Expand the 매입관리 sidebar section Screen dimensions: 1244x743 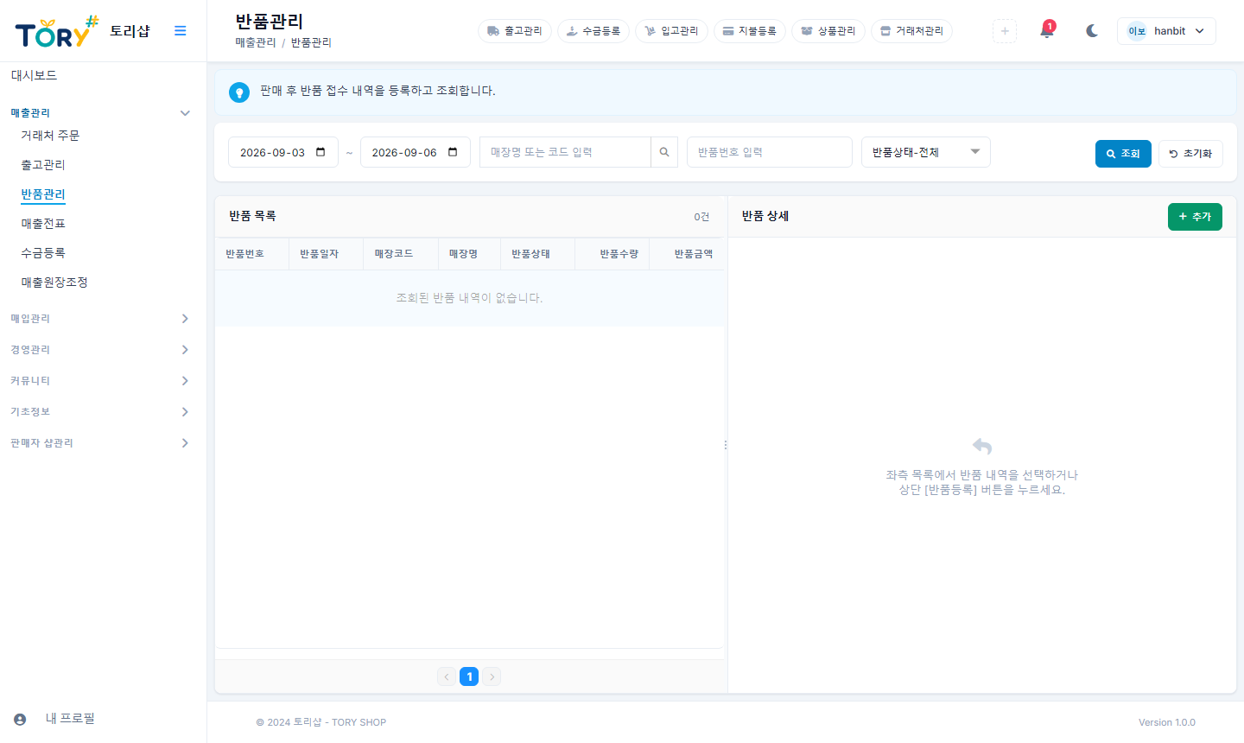(x=100, y=319)
